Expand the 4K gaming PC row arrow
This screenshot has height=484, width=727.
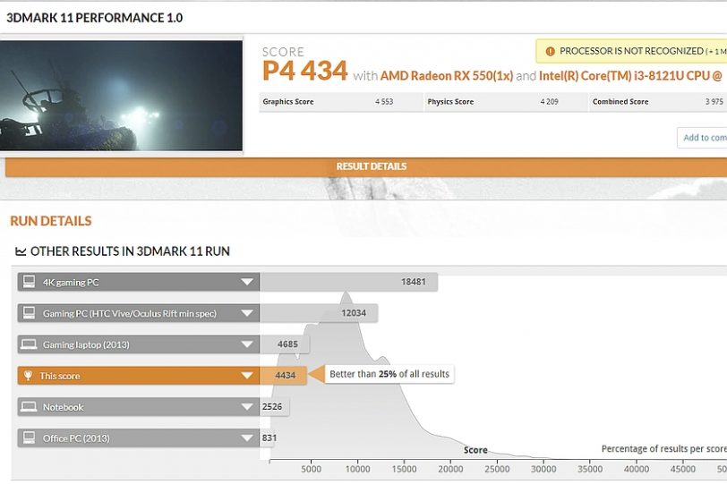(247, 282)
